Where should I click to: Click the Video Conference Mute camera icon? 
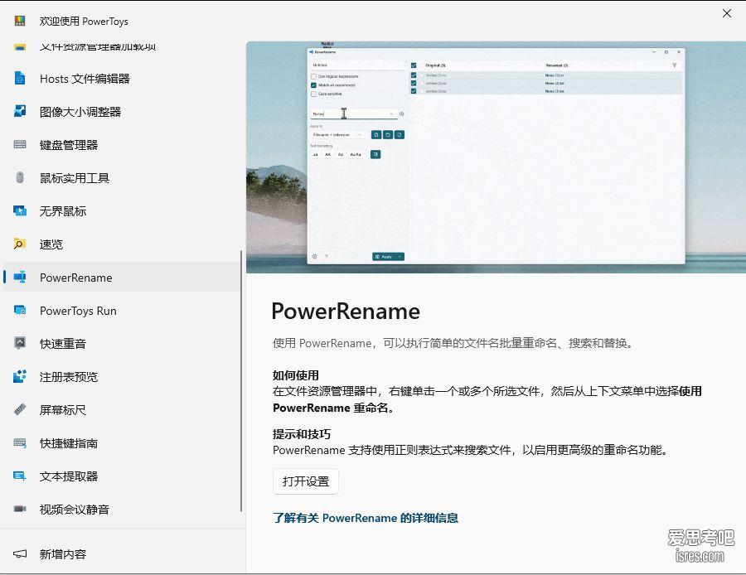tap(20, 509)
